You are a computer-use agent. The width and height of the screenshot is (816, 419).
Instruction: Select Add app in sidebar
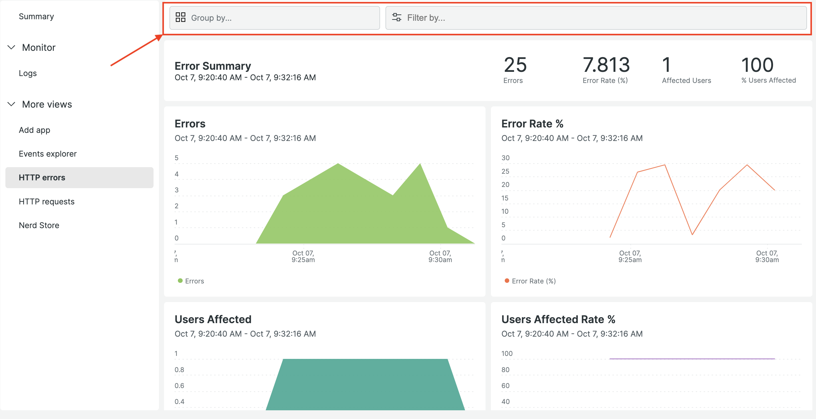coord(34,130)
